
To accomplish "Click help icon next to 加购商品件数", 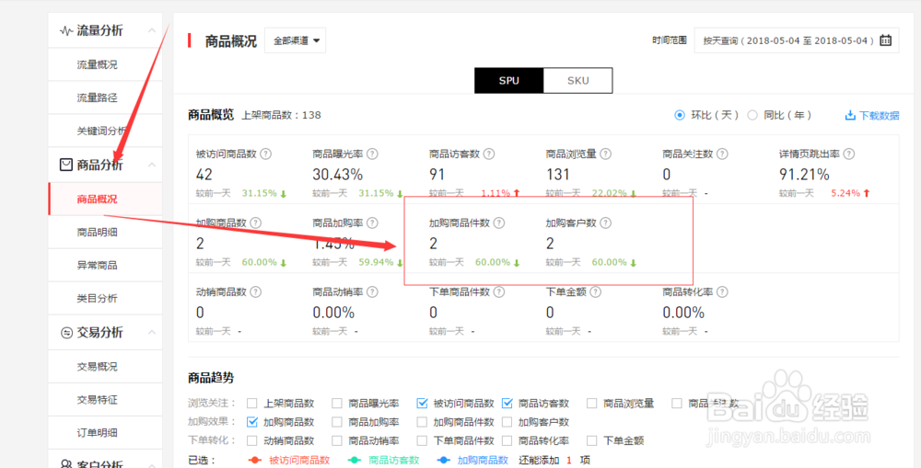I will [x=498, y=223].
